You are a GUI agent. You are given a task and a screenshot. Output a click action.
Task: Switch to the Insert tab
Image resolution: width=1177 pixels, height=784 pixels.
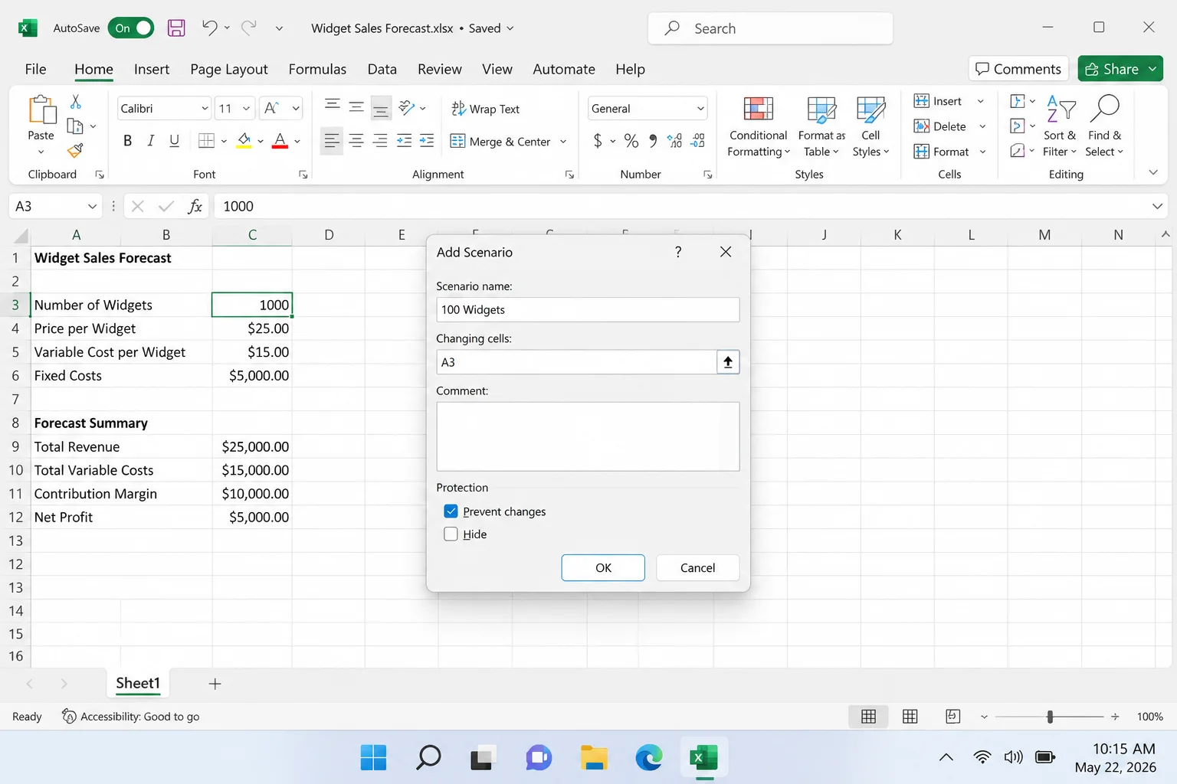click(152, 69)
